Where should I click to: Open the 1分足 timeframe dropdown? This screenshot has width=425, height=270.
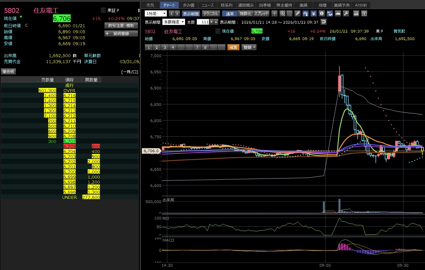156,13
